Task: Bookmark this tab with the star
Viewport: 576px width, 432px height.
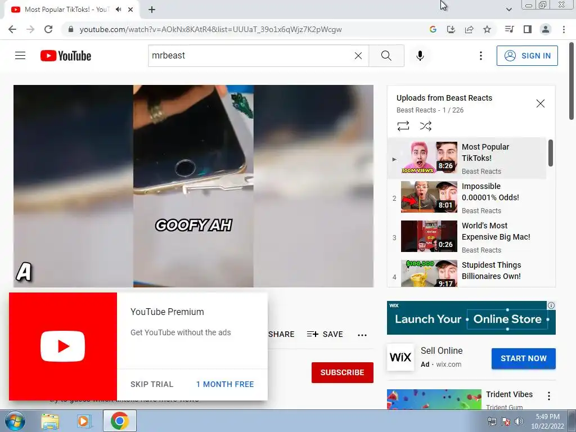Action: coord(487,29)
